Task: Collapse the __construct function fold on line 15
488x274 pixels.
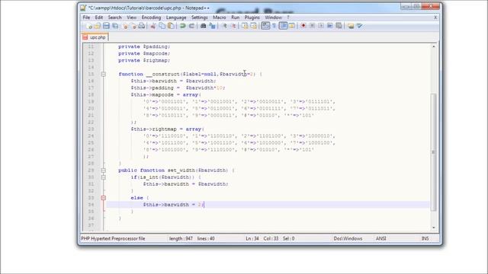Action: pyautogui.click(x=104, y=75)
